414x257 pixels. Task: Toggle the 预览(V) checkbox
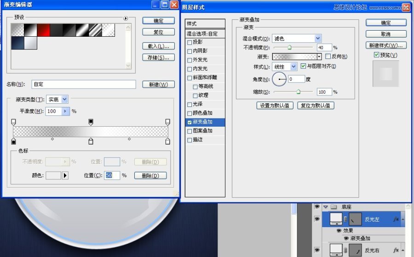(x=376, y=55)
